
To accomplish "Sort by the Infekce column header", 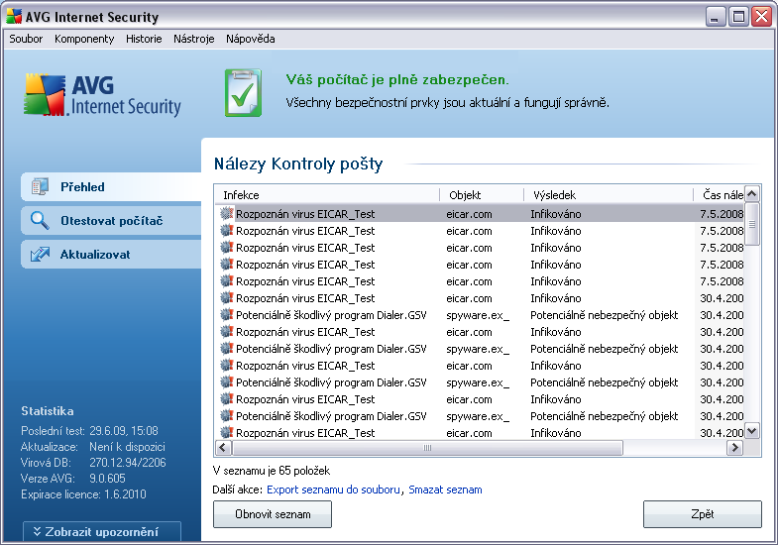I will pyautogui.click(x=327, y=195).
